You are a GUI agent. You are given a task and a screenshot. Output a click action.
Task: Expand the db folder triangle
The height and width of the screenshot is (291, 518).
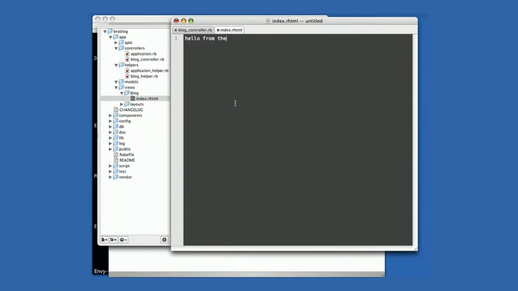click(110, 127)
